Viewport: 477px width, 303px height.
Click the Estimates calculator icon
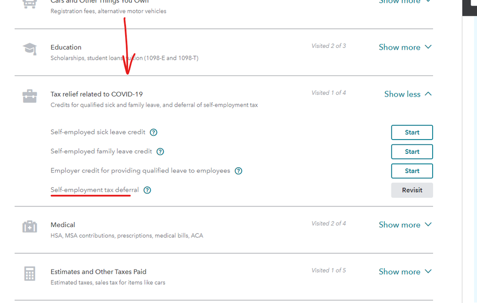click(30, 274)
